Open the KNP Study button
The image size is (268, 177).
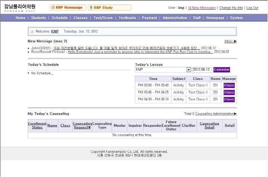[x=109, y=7]
